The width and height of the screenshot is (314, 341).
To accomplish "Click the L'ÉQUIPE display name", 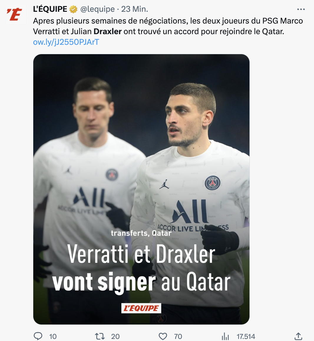I will (x=50, y=9).
